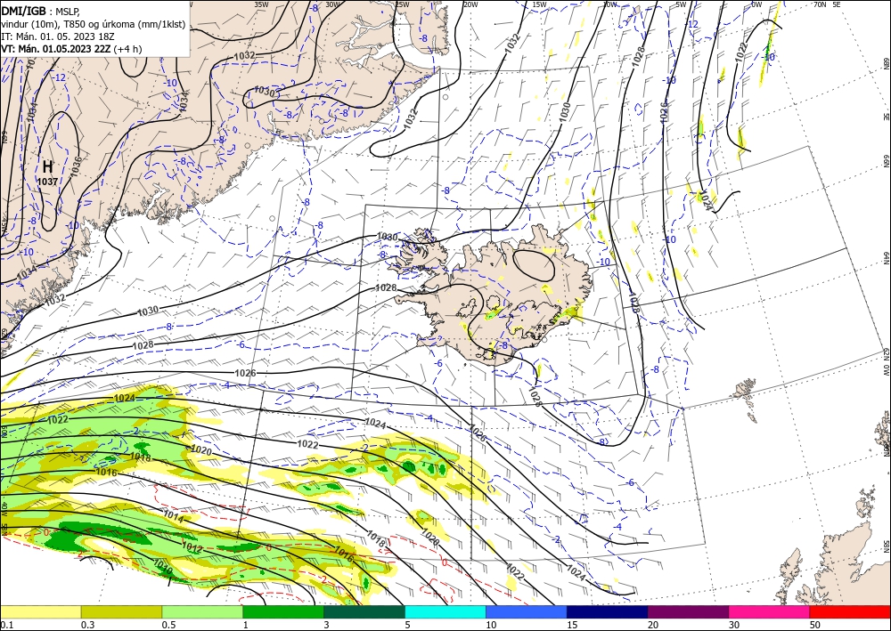Click the '20W' longitude label

(x=470, y=4)
